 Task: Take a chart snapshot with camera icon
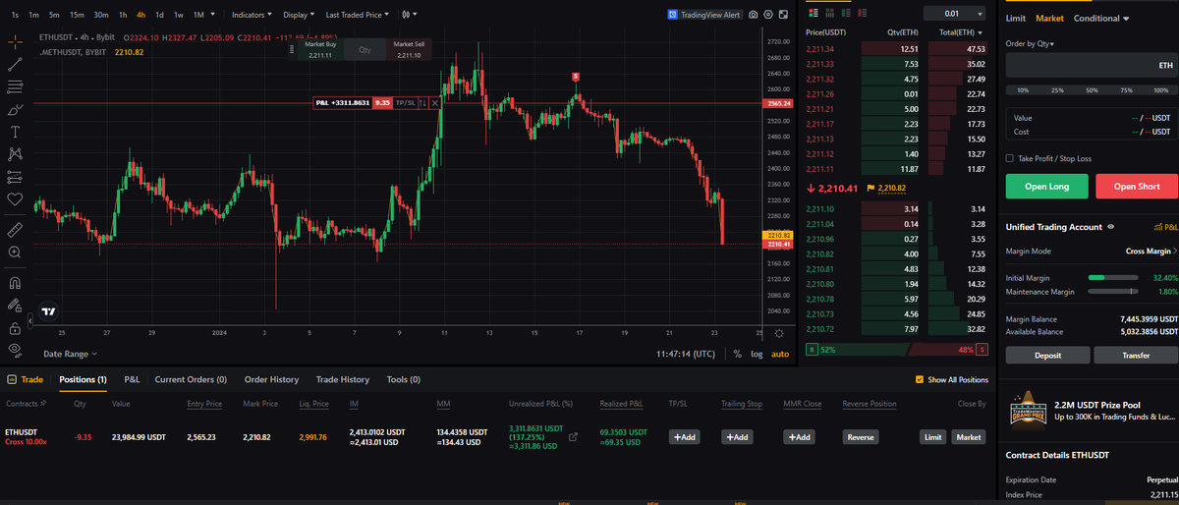754,15
